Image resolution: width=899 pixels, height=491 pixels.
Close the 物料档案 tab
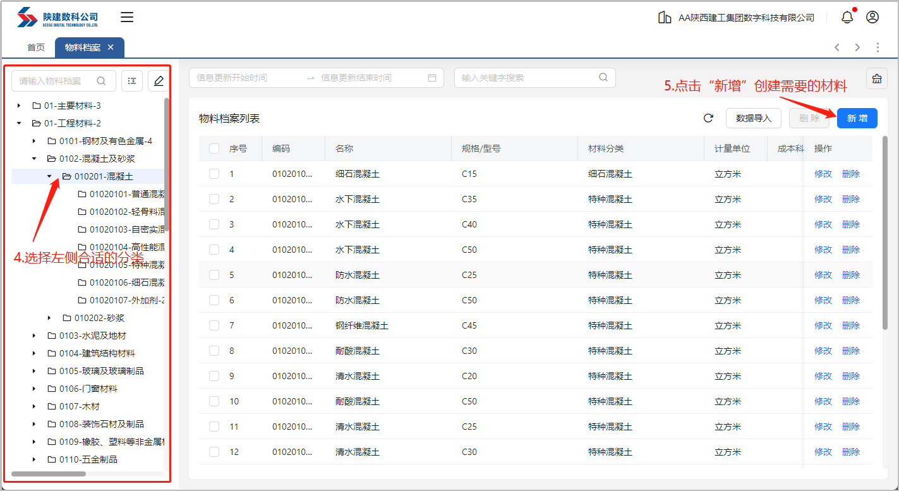click(x=111, y=47)
